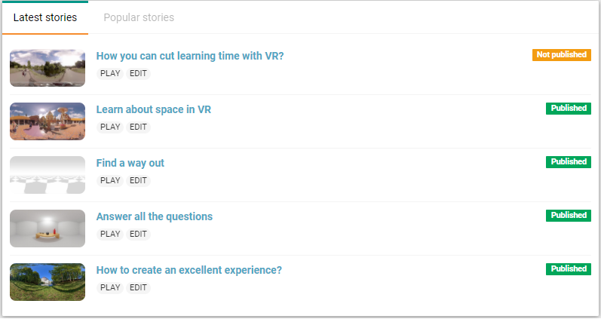Select the Latest stories tab
The height and width of the screenshot is (319, 601).
[x=45, y=17]
